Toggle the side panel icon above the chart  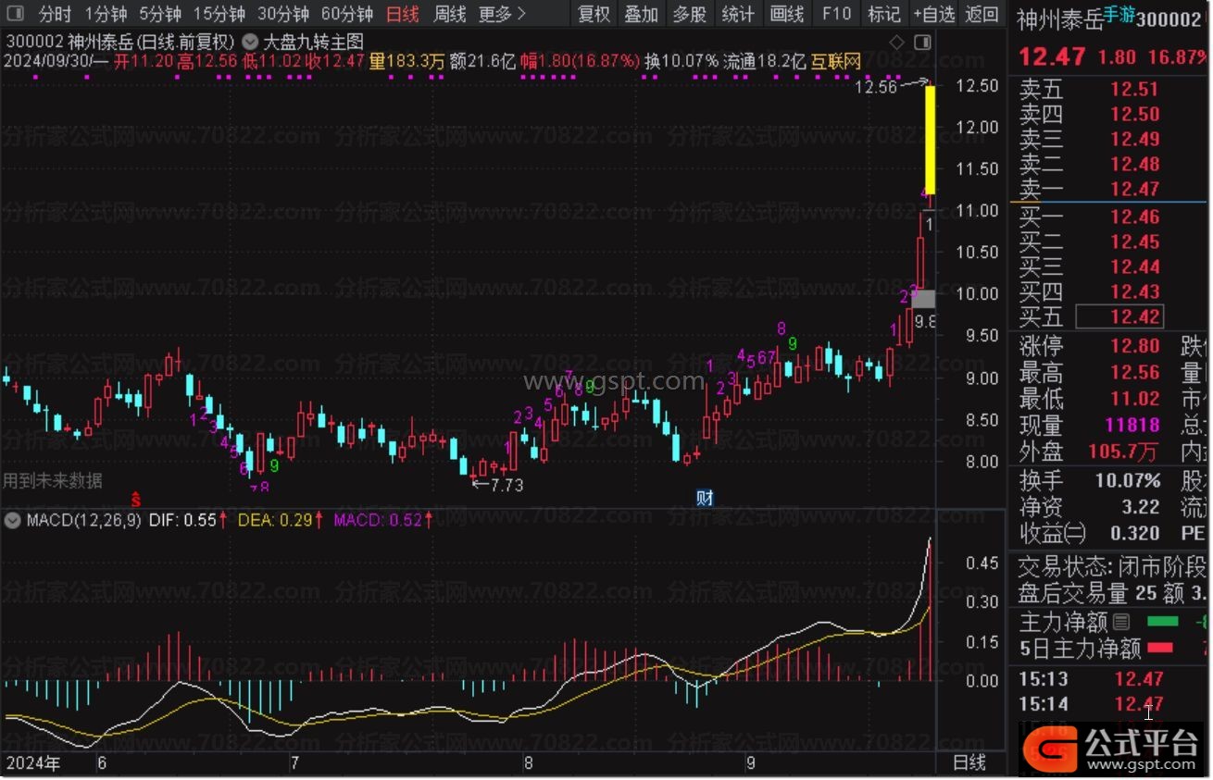click(x=921, y=43)
